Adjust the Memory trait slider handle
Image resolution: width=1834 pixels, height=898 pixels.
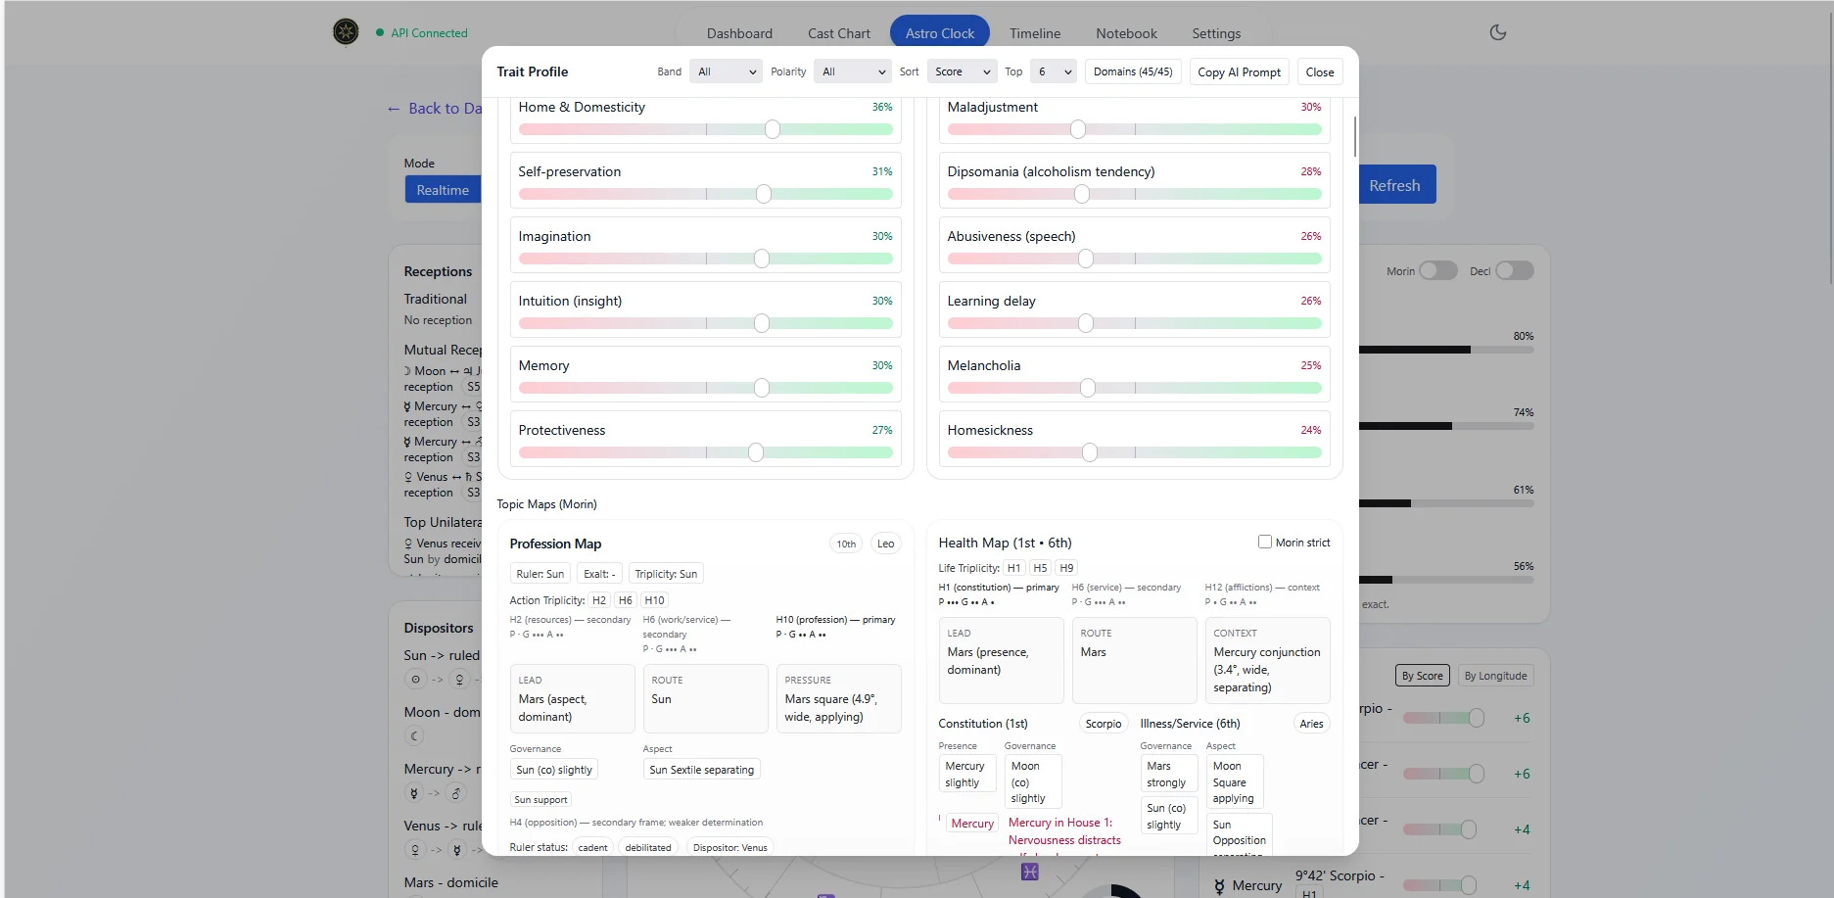[x=761, y=388]
